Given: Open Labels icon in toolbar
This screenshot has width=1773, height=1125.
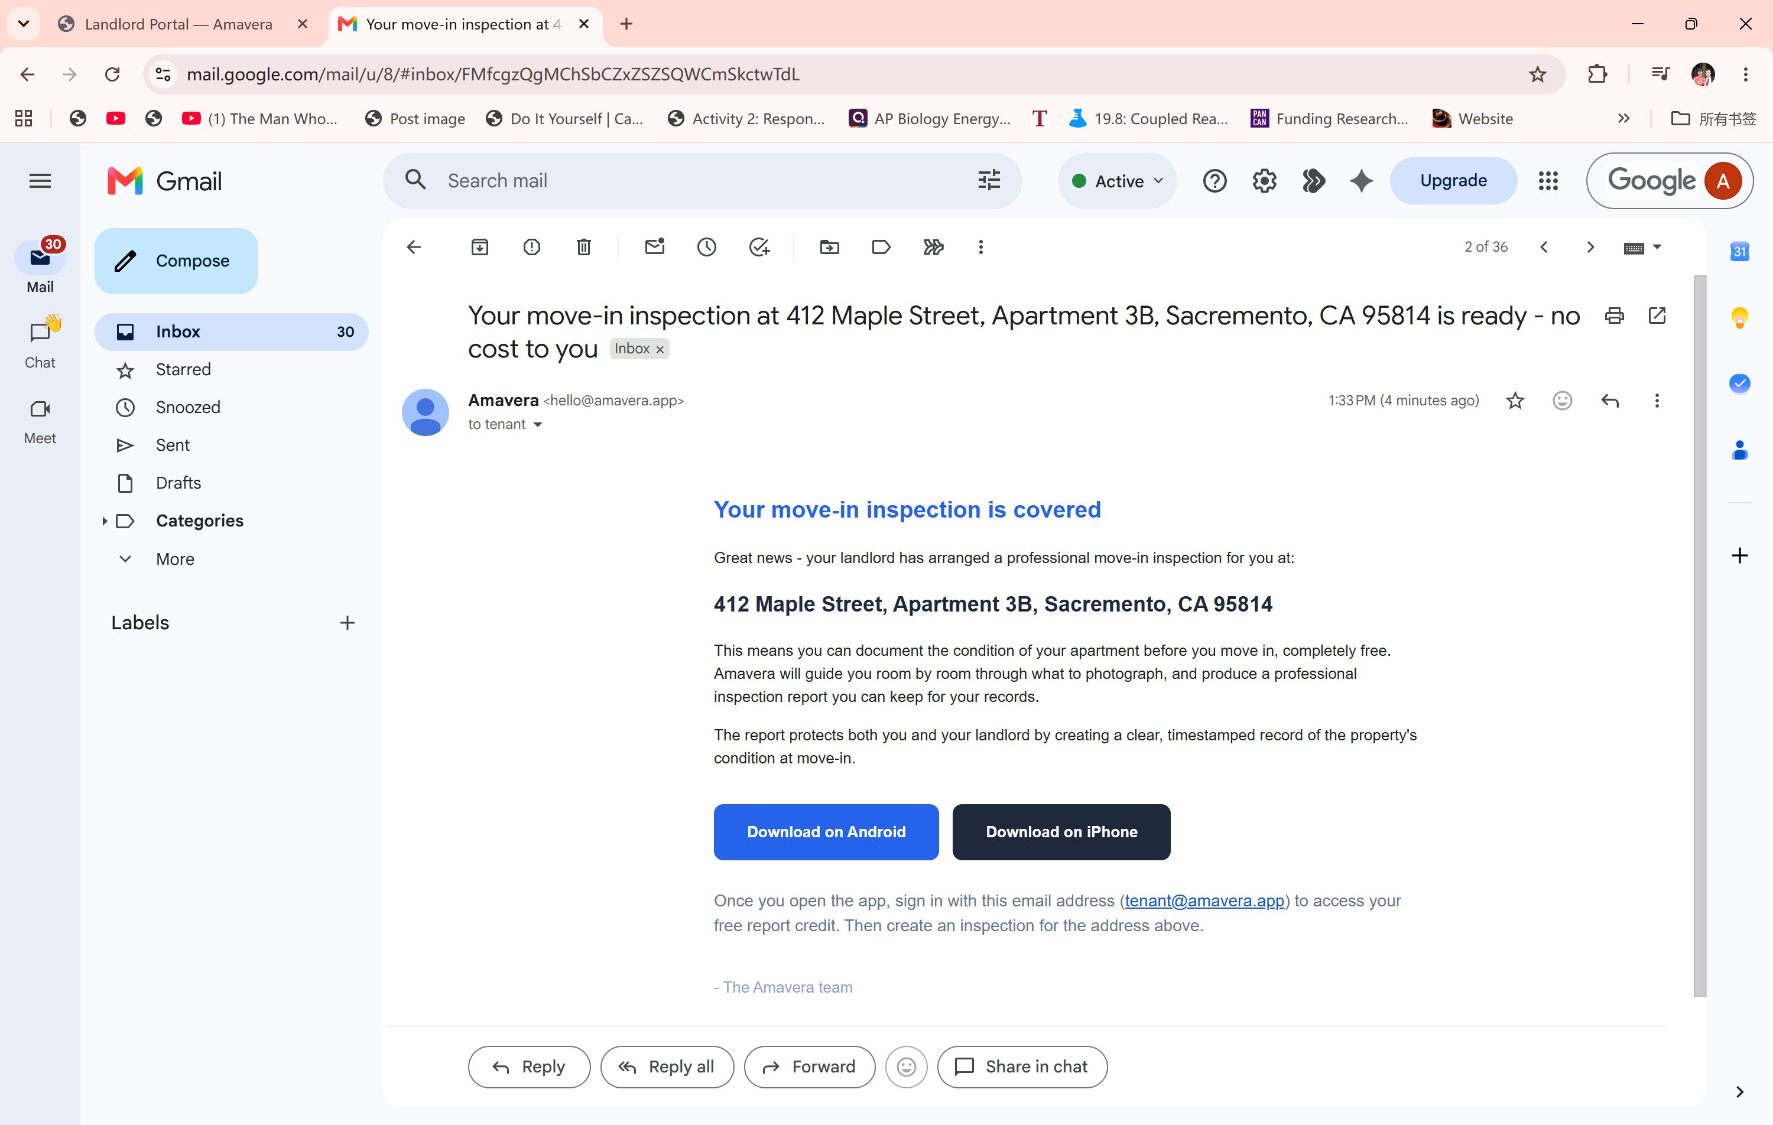Looking at the screenshot, I should point(881,248).
